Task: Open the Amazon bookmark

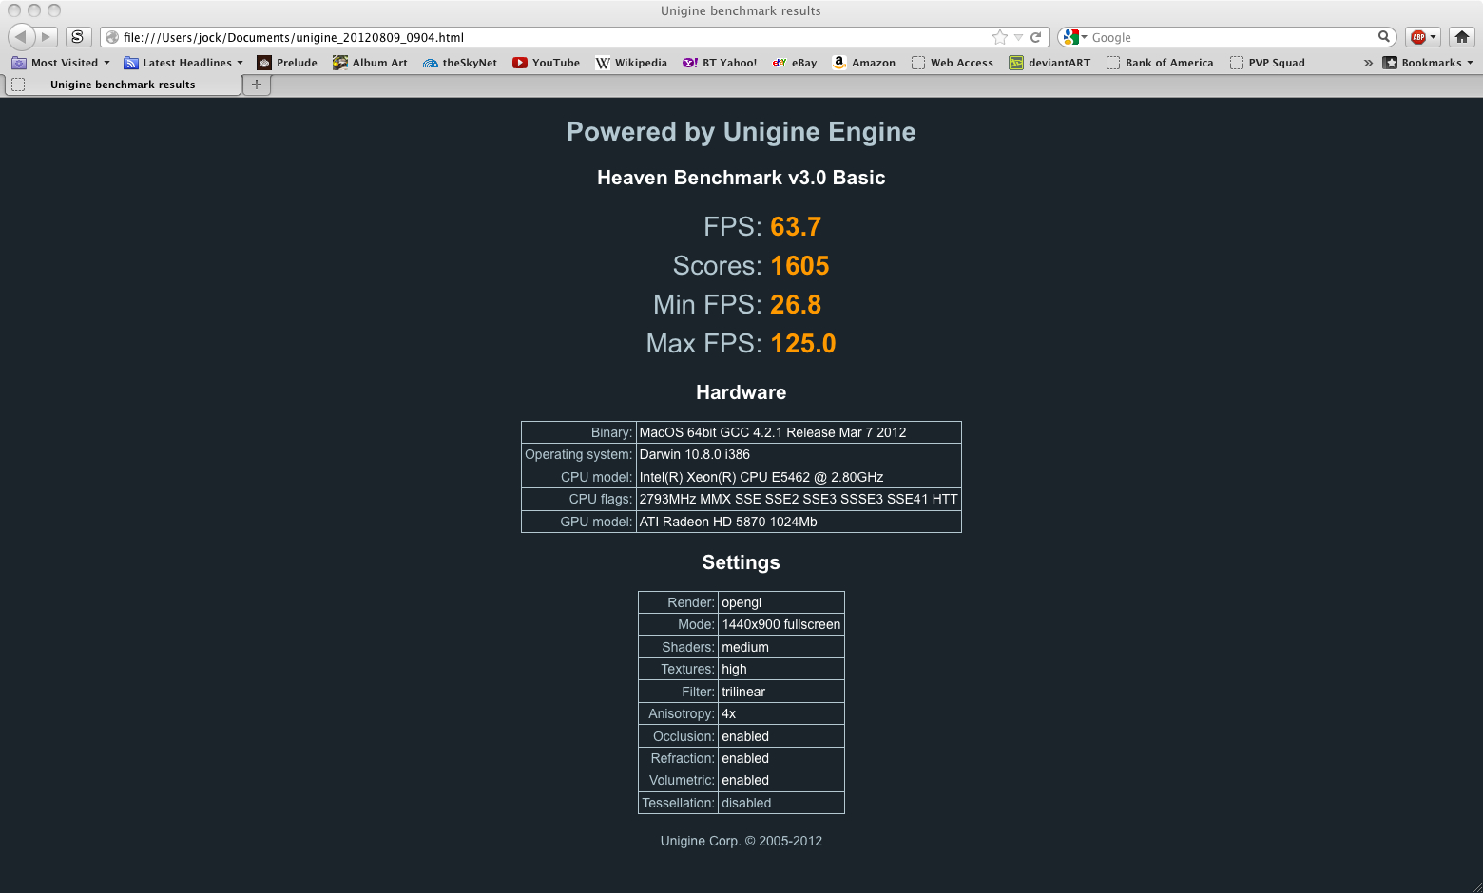Action: [x=864, y=63]
